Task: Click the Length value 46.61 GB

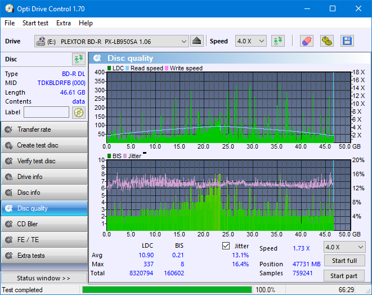Action: point(73,92)
